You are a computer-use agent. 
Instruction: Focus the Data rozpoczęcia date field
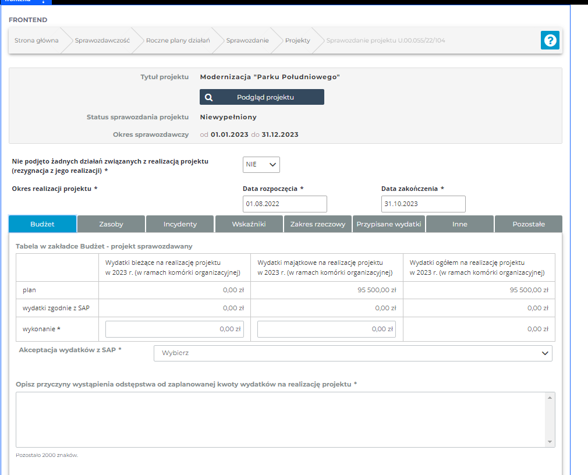pyautogui.click(x=285, y=204)
